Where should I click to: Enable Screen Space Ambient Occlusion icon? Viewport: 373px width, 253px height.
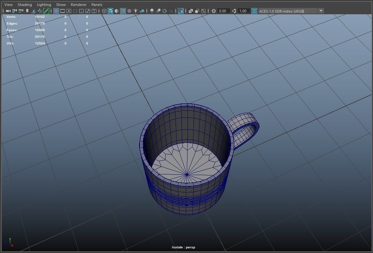click(x=152, y=11)
